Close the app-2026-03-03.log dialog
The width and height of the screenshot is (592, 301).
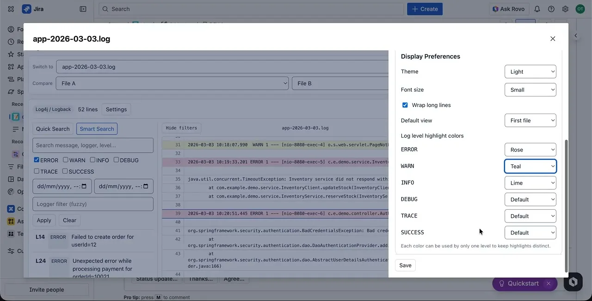(553, 39)
